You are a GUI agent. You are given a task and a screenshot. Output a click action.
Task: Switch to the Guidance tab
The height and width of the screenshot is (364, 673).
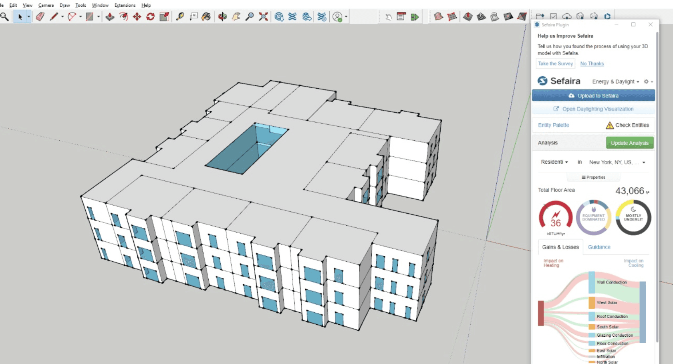pos(599,247)
